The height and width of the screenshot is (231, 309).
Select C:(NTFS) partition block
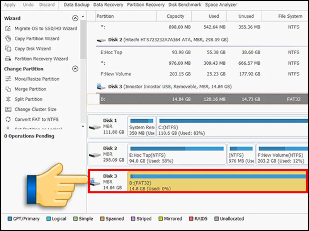pyautogui.click(x=233, y=127)
